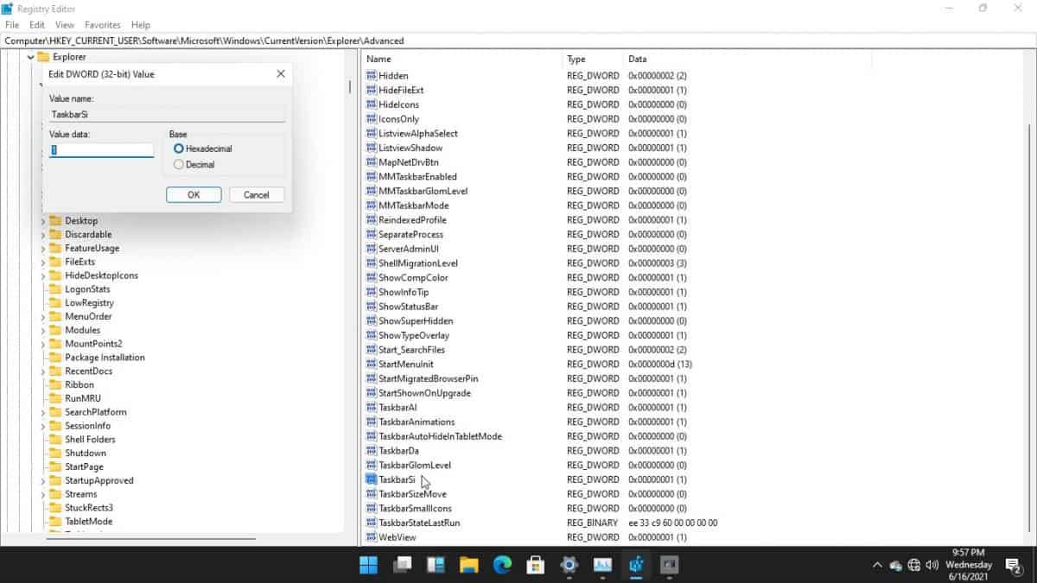The width and height of the screenshot is (1037, 583).
Task: Cancel the Edit DWORD dialog
Action: coord(257,195)
